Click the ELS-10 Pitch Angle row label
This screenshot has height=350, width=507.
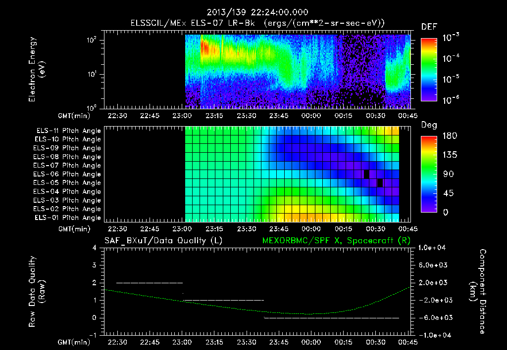68,139
